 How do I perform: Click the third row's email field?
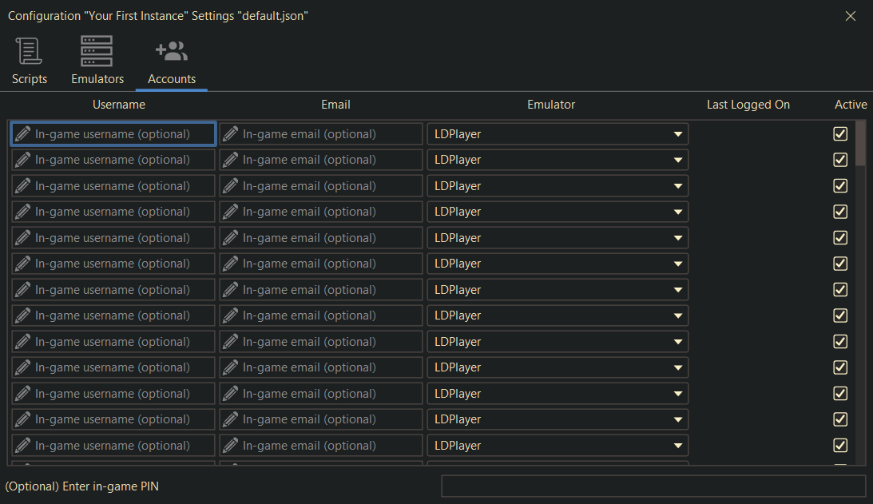[x=321, y=186]
